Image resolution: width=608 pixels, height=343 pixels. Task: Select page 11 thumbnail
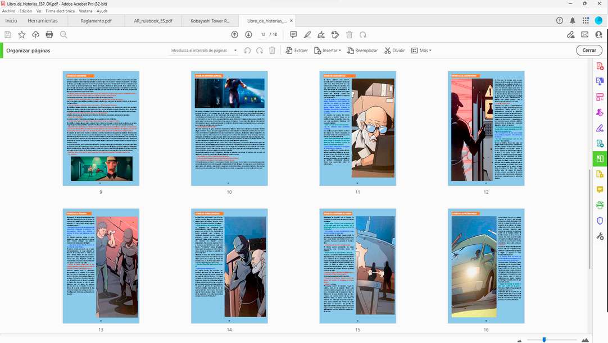(357, 129)
